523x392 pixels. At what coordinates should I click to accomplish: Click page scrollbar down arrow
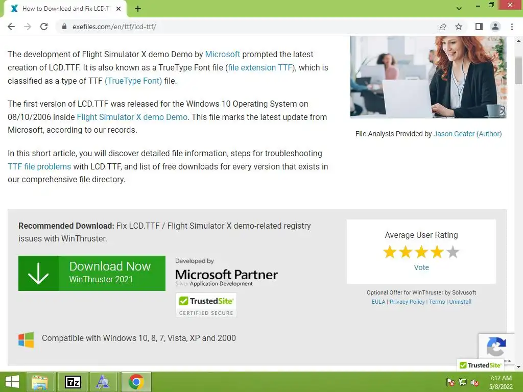[518, 366]
